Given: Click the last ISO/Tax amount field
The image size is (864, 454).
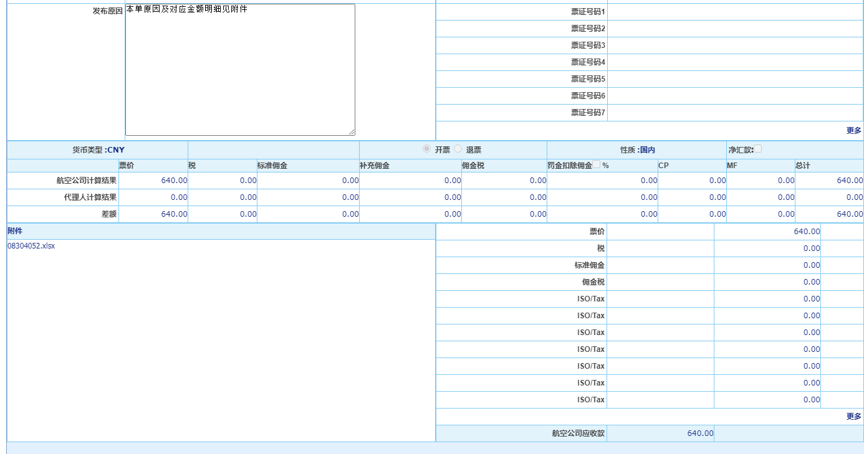Looking at the screenshot, I should coord(767,400).
